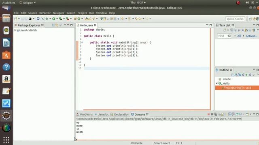Open Ubuntu Software from the dock
The image size is (259, 145).
tap(6, 55)
